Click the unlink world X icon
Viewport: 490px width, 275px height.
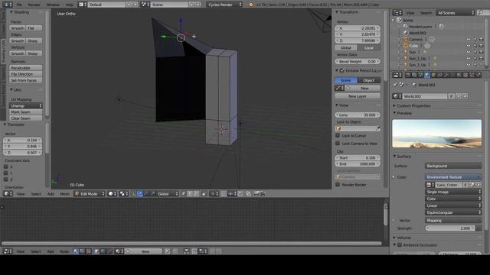click(465, 96)
